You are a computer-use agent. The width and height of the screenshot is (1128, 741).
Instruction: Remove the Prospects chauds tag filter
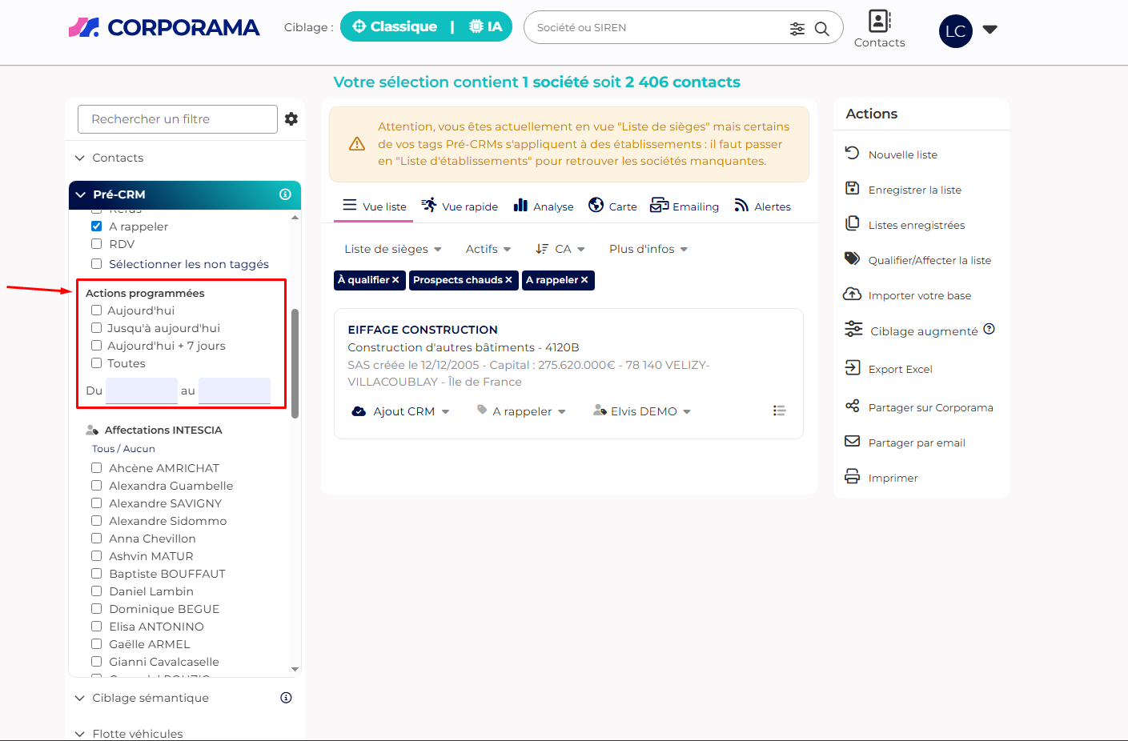508,280
